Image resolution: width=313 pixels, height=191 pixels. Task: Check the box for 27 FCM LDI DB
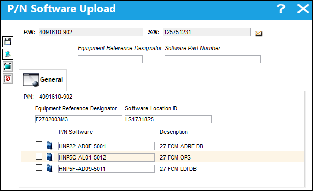click(39, 167)
